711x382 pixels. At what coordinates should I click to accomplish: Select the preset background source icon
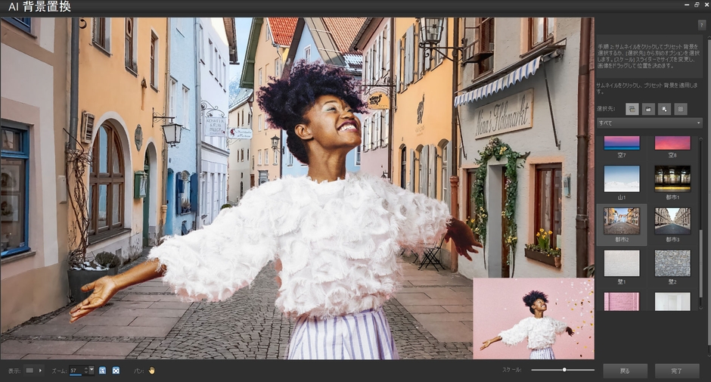click(x=632, y=109)
